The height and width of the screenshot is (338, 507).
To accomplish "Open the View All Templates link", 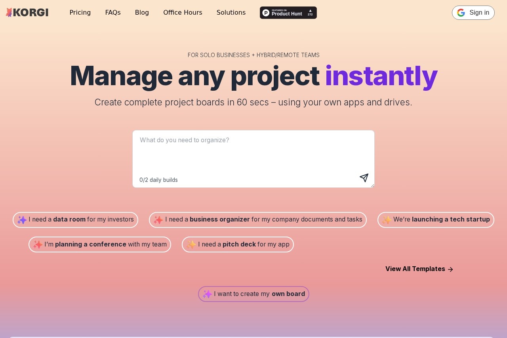I will (415, 269).
